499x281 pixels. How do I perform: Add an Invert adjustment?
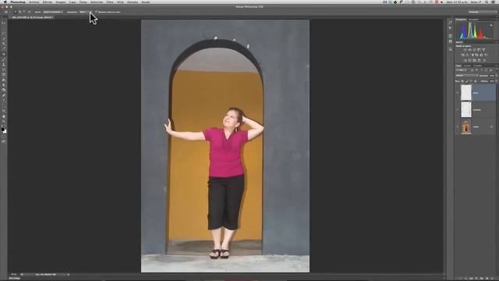pyautogui.click(x=465, y=60)
